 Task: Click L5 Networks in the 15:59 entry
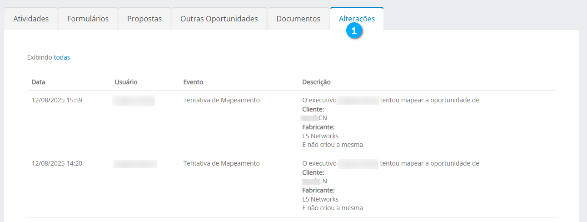(x=320, y=136)
